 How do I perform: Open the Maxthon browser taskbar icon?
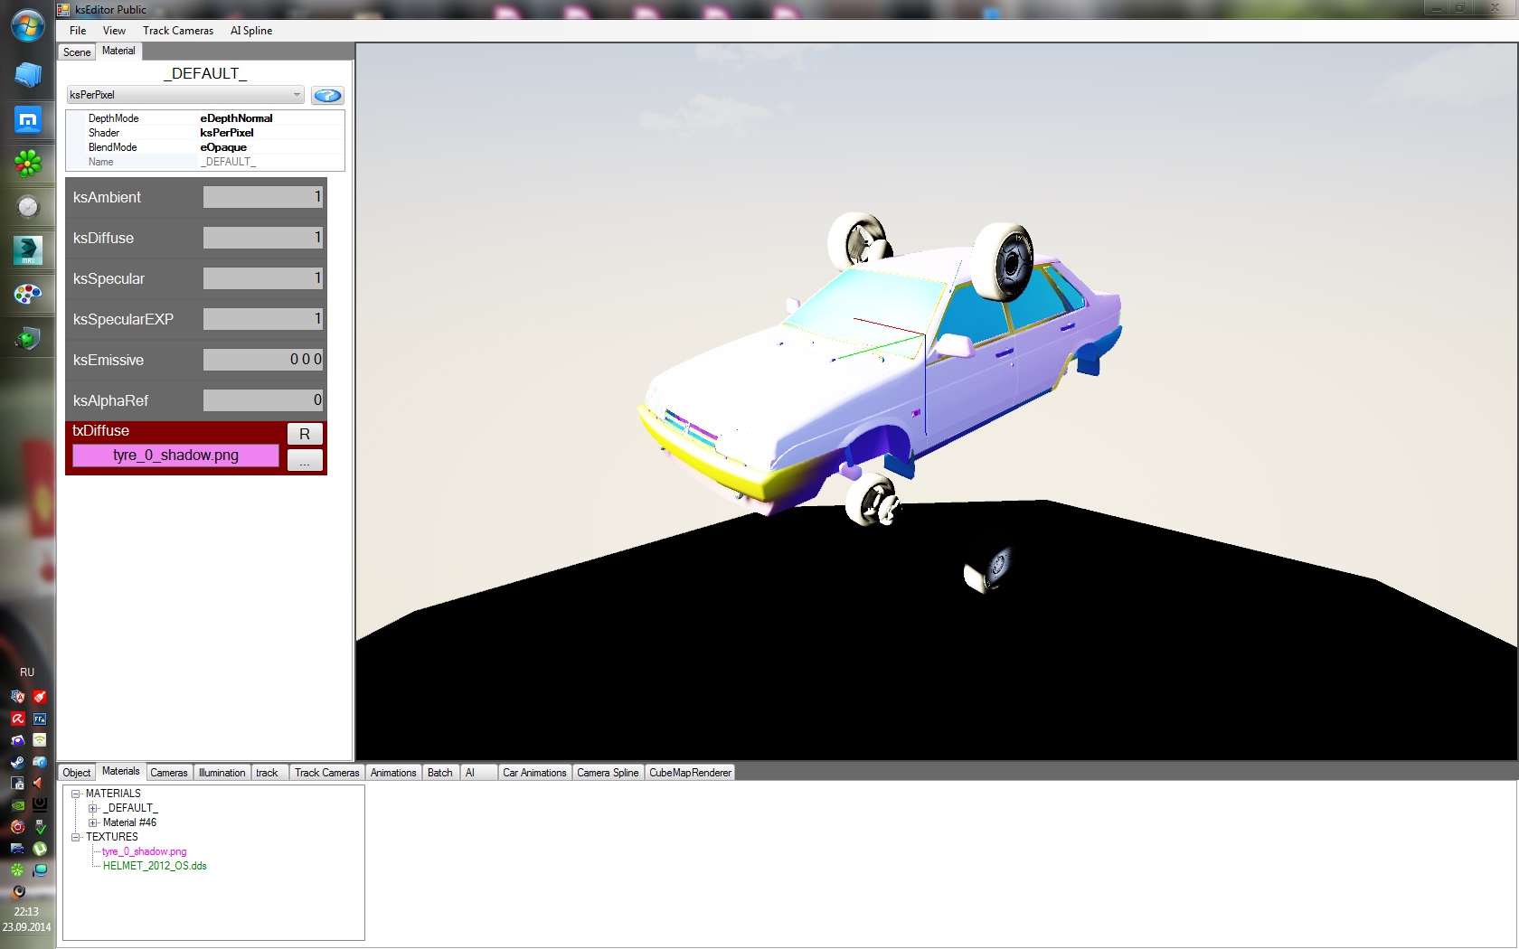(28, 119)
